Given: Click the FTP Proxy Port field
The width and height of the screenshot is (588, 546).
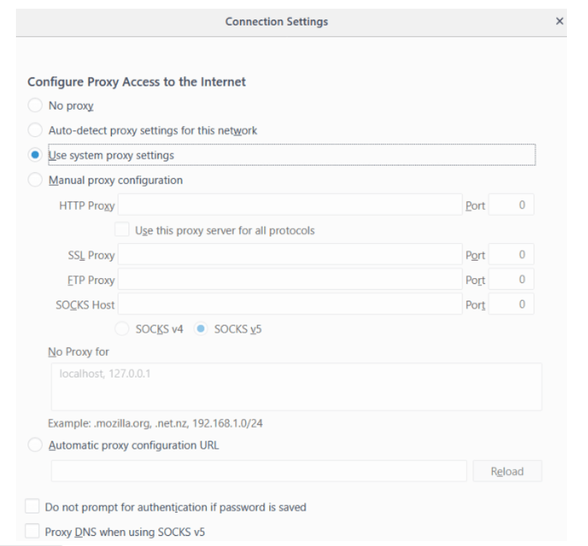Looking at the screenshot, I should 511,280.
